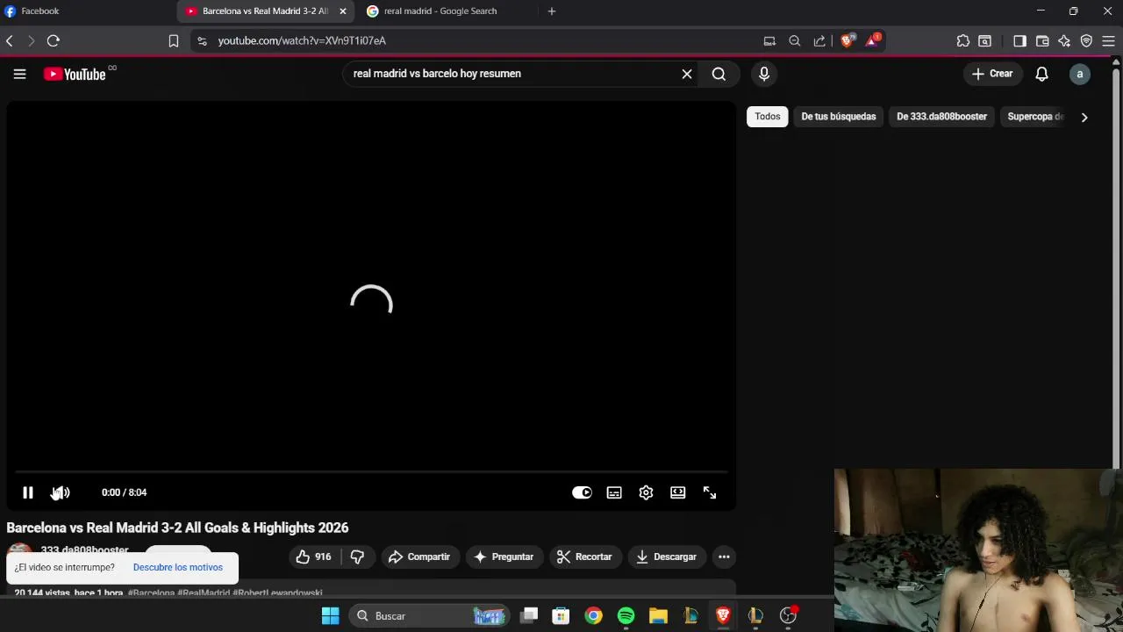The image size is (1123, 632).
Task: Dislike the video
Action: 357,557
